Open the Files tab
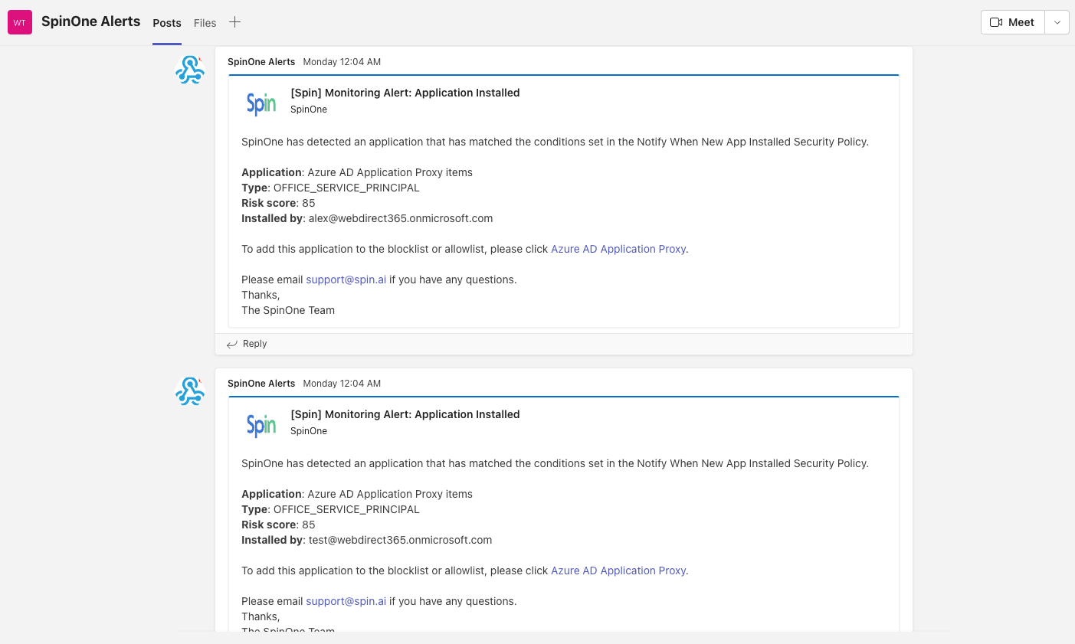 pyautogui.click(x=205, y=23)
